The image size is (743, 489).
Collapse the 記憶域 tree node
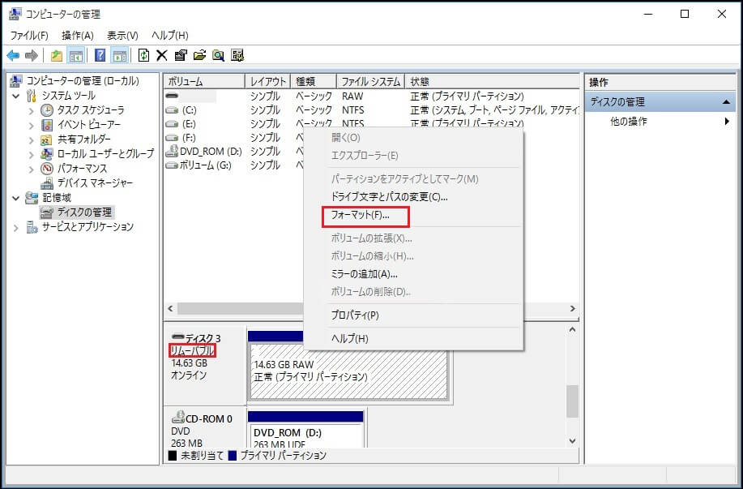click(16, 198)
